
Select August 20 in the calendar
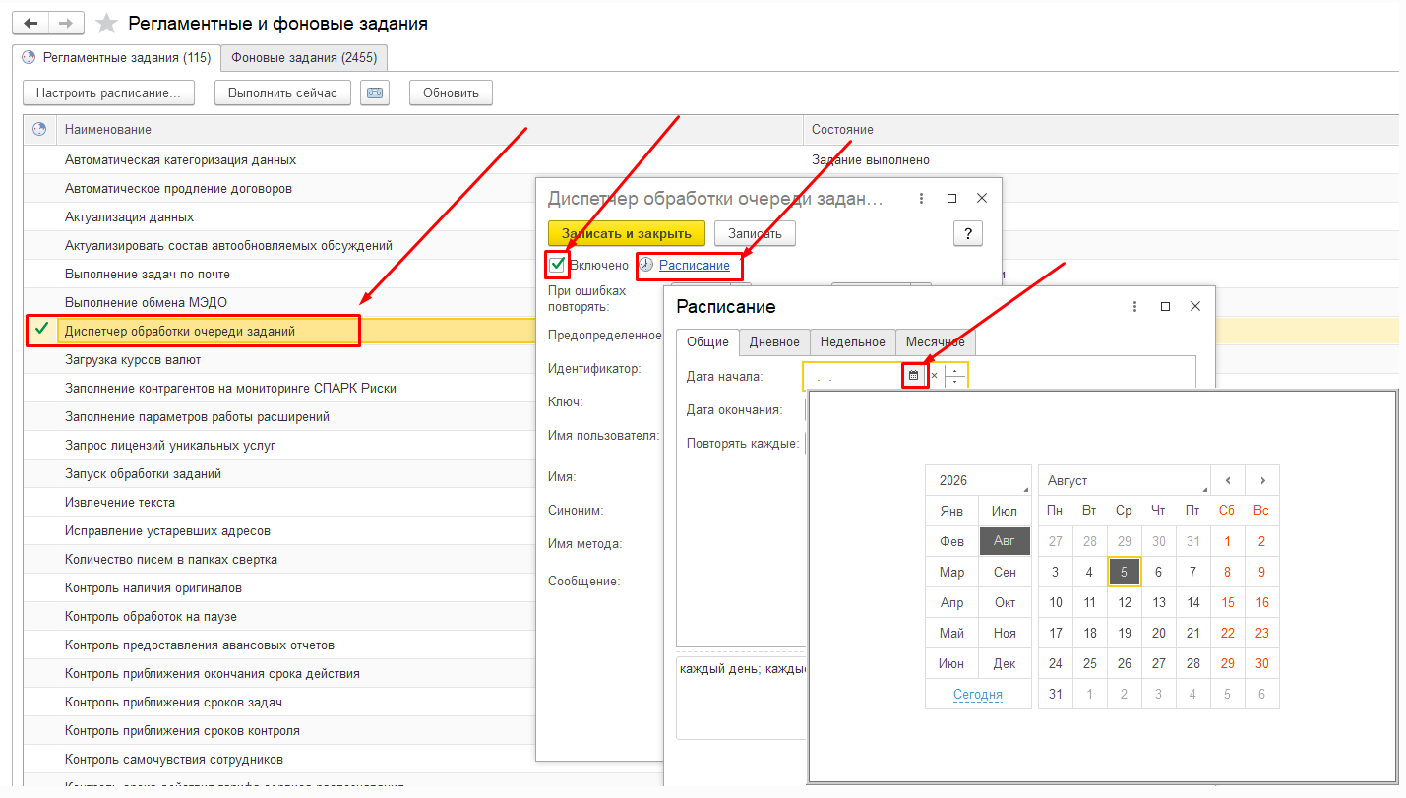[x=1158, y=633]
